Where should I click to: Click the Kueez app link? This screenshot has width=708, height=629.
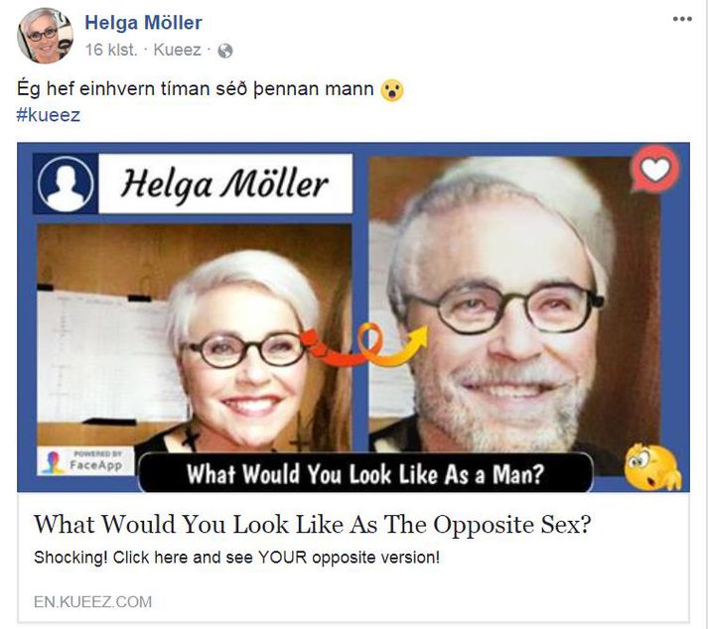[177, 50]
